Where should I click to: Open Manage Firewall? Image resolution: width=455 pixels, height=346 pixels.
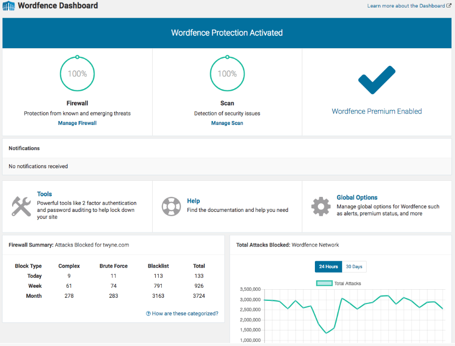coord(77,123)
